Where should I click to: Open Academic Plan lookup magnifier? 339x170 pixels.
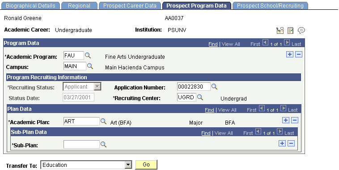click(104, 121)
